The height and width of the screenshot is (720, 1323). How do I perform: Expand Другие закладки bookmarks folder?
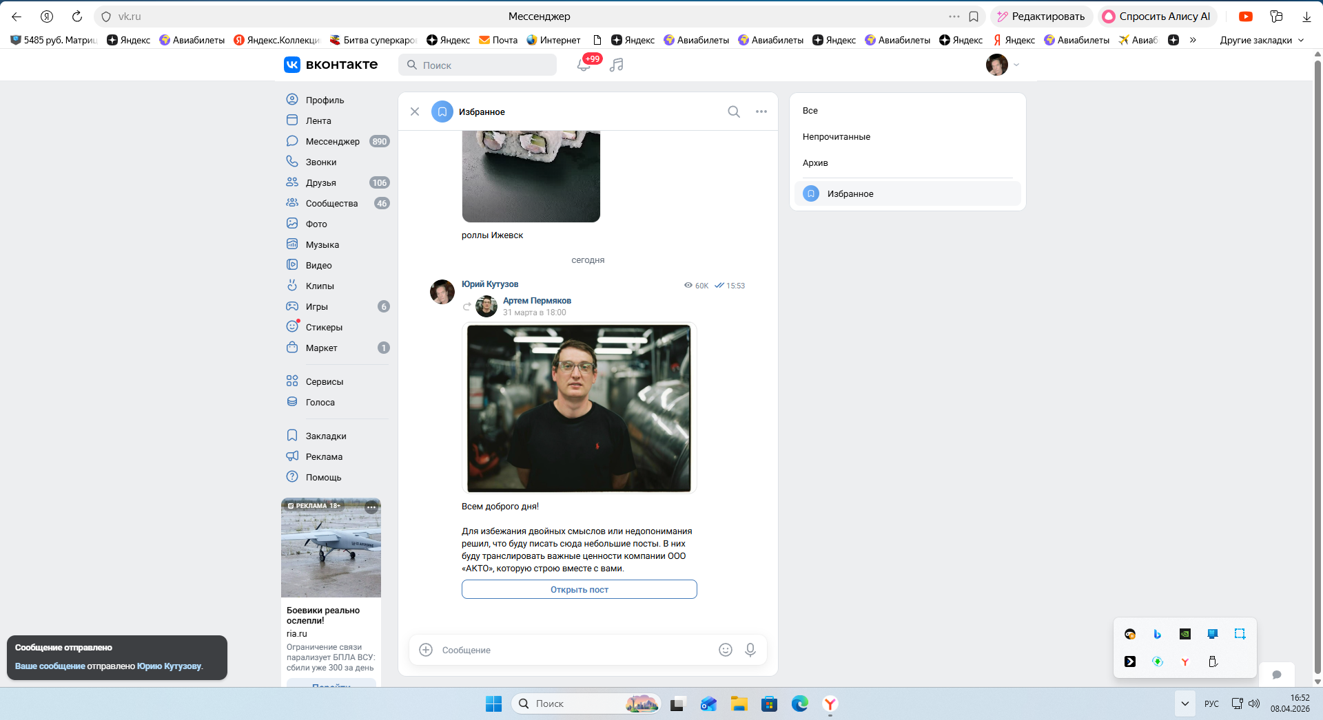[x=1261, y=40]
